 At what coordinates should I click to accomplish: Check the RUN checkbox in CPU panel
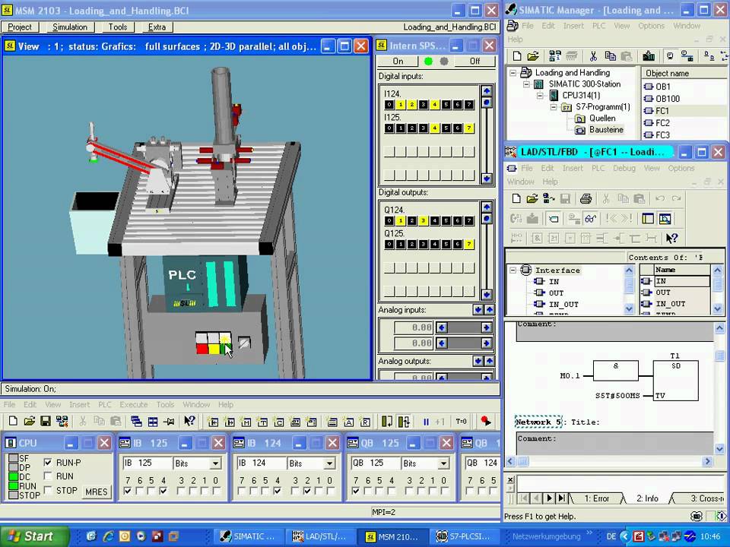47,476
